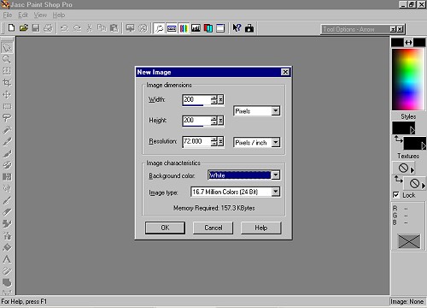Select the Picture Tube tool

pyautogui.click(x=7, y=224)
